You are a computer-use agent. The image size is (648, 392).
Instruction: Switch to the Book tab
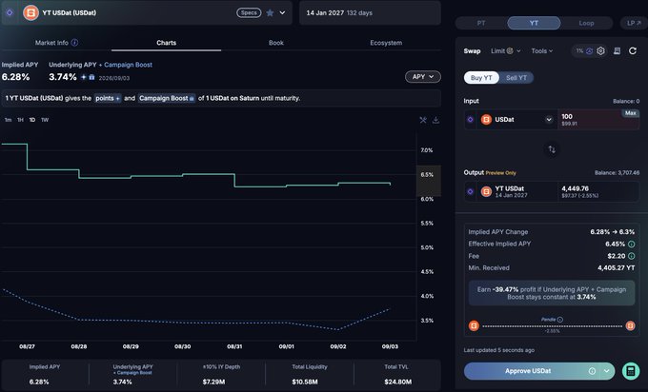point(276,43)
